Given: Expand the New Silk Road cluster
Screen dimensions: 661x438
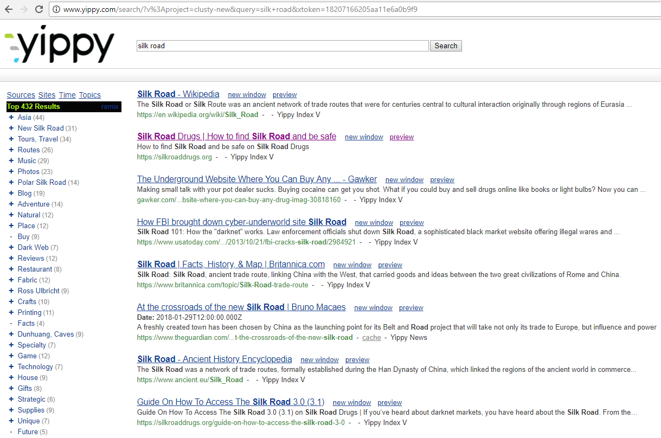Looking at the screenshot, I should pos(11,128).
